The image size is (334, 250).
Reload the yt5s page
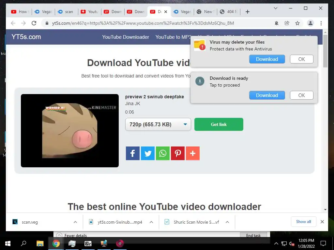(x=34, y=23)
